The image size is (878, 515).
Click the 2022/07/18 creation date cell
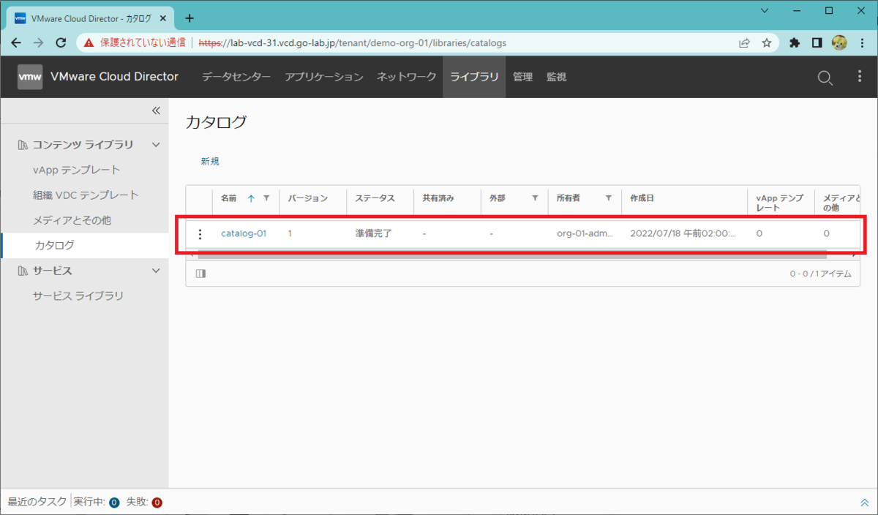click(x=683, y=234)
